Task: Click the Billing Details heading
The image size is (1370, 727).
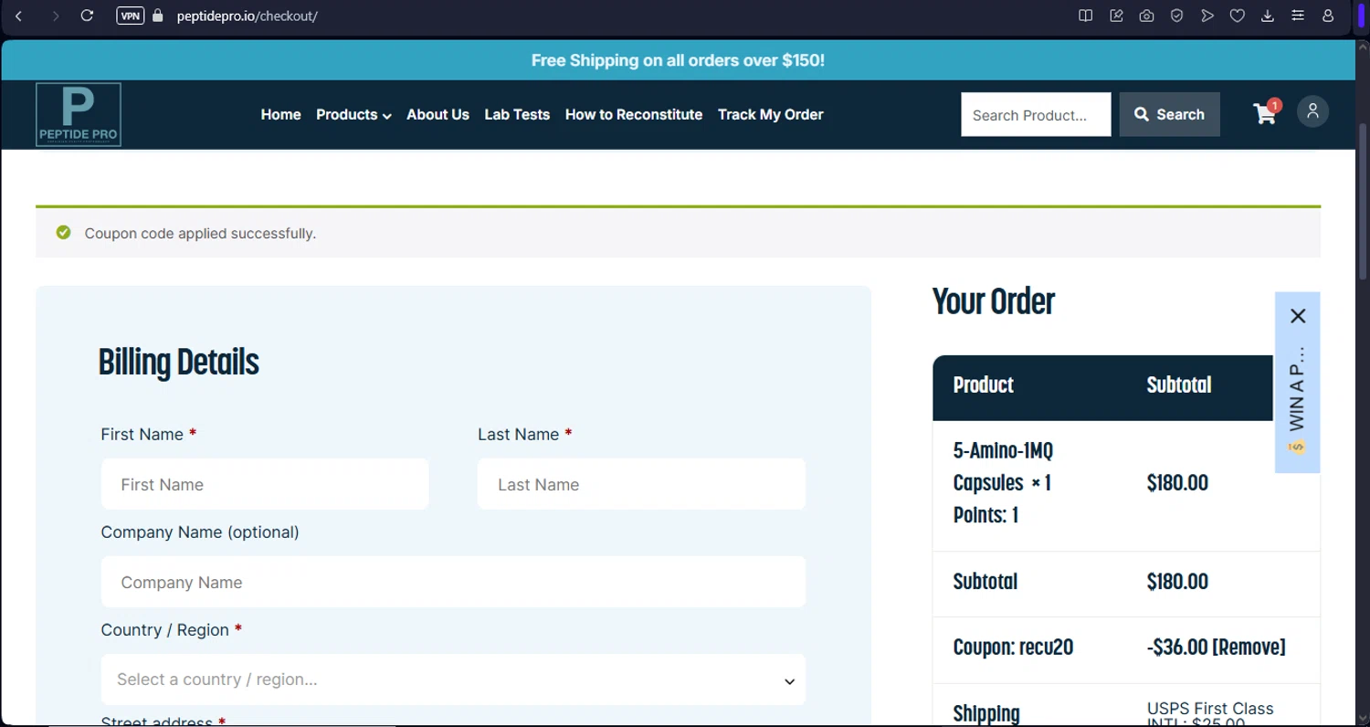Action: coord(178,363)
